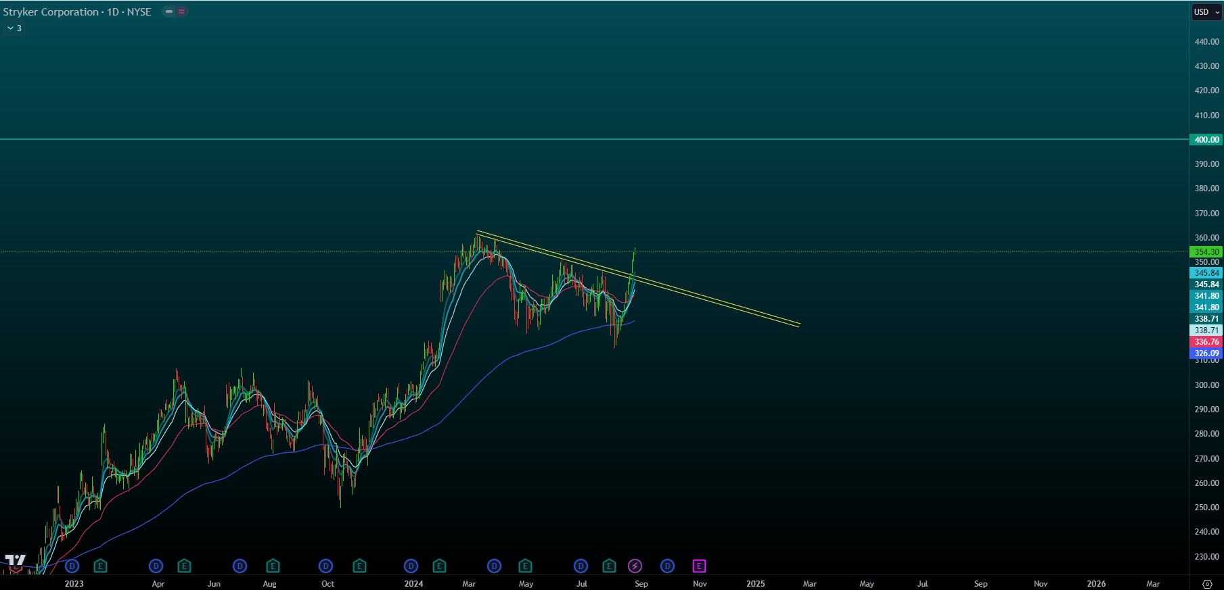This screenshot has height=590, width=1224.
Task: Show the earnings marker just after Oct
Action: tap(359, 566)
